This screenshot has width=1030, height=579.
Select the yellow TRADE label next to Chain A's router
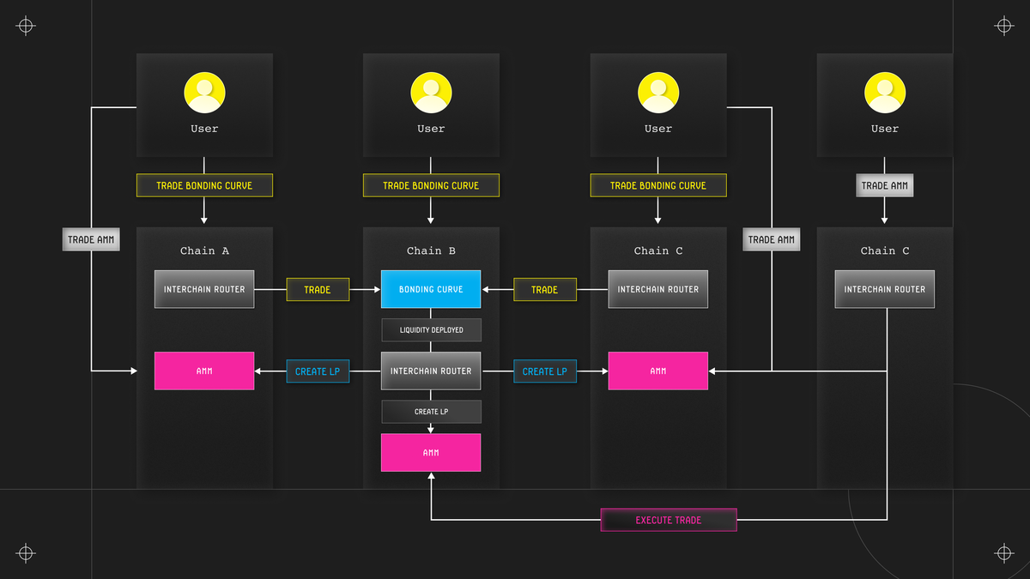pyautogui.click(x=318, y=290)
